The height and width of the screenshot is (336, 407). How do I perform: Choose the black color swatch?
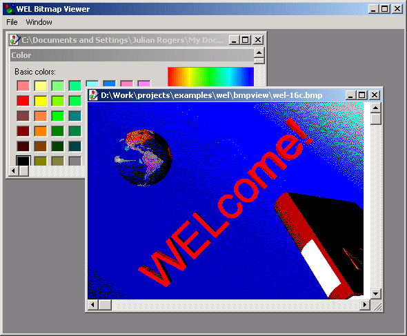click(x=23, y=161)
